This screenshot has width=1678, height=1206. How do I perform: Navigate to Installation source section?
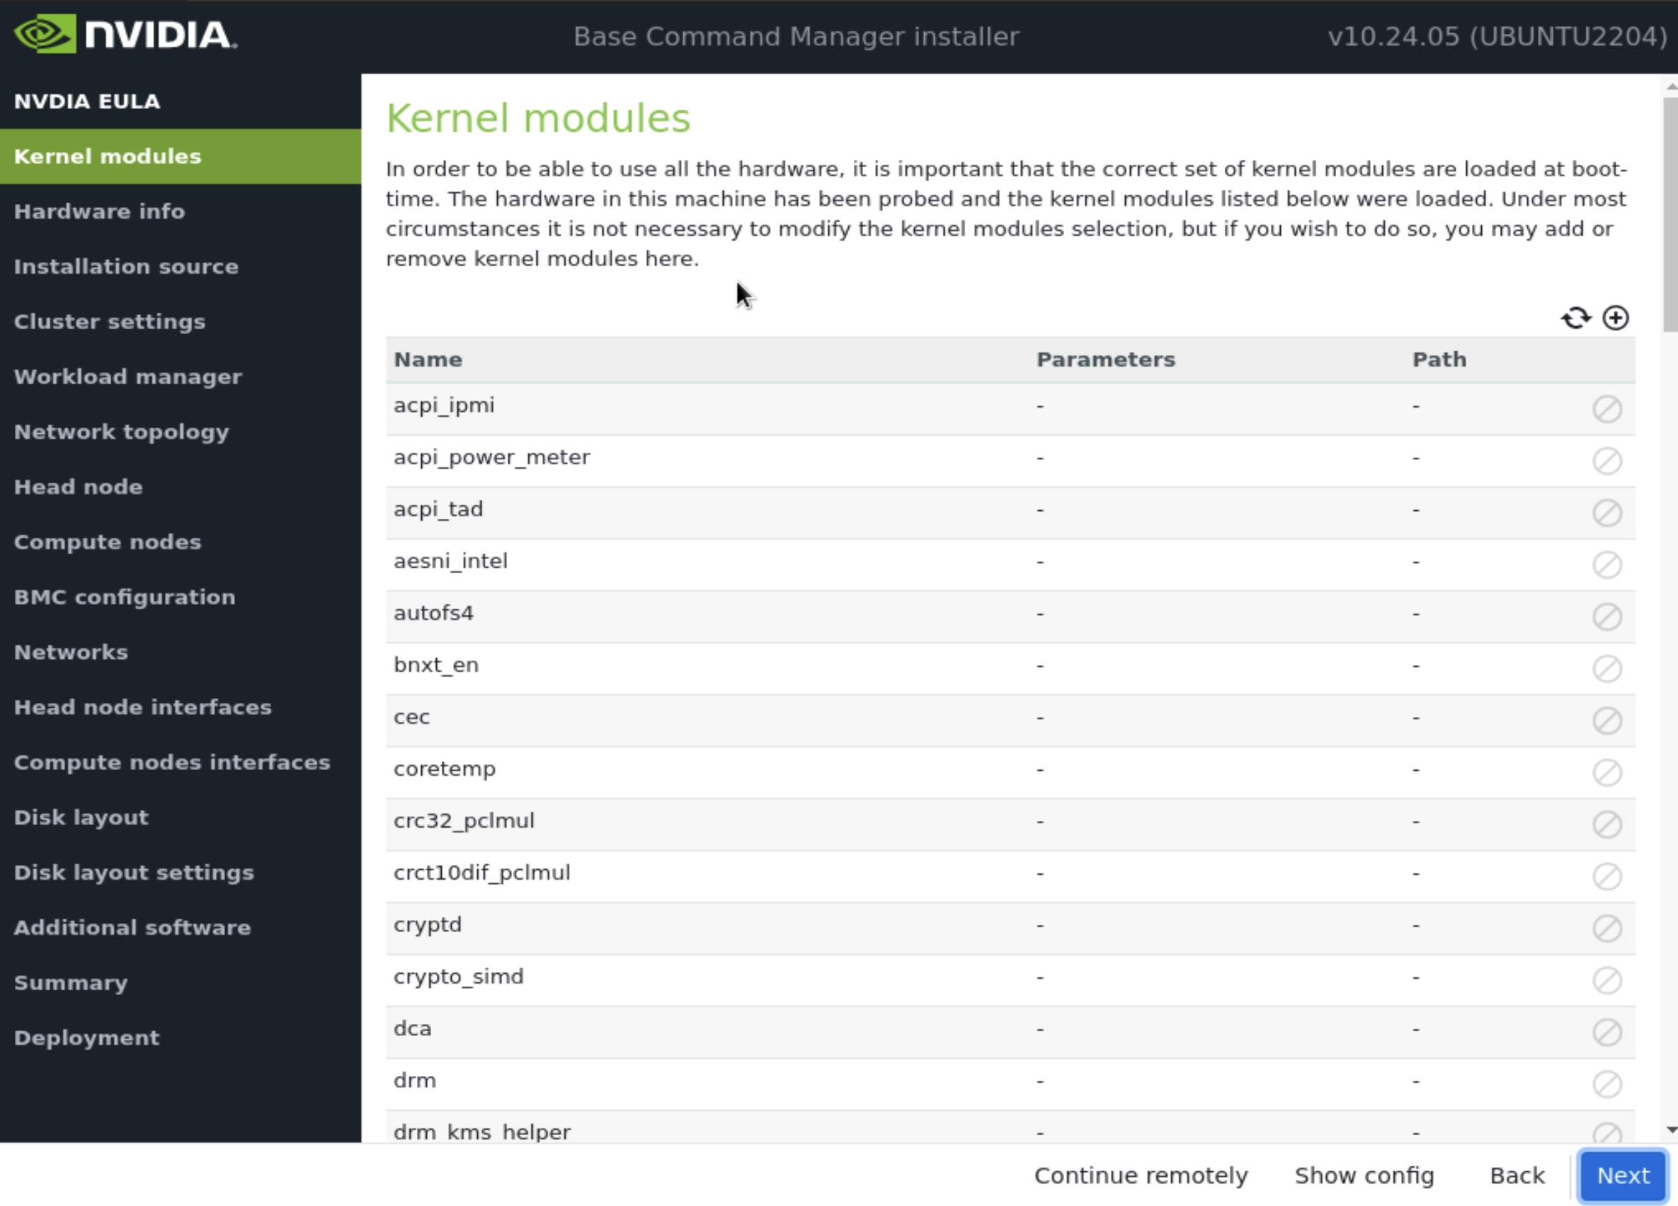[126, 265]
